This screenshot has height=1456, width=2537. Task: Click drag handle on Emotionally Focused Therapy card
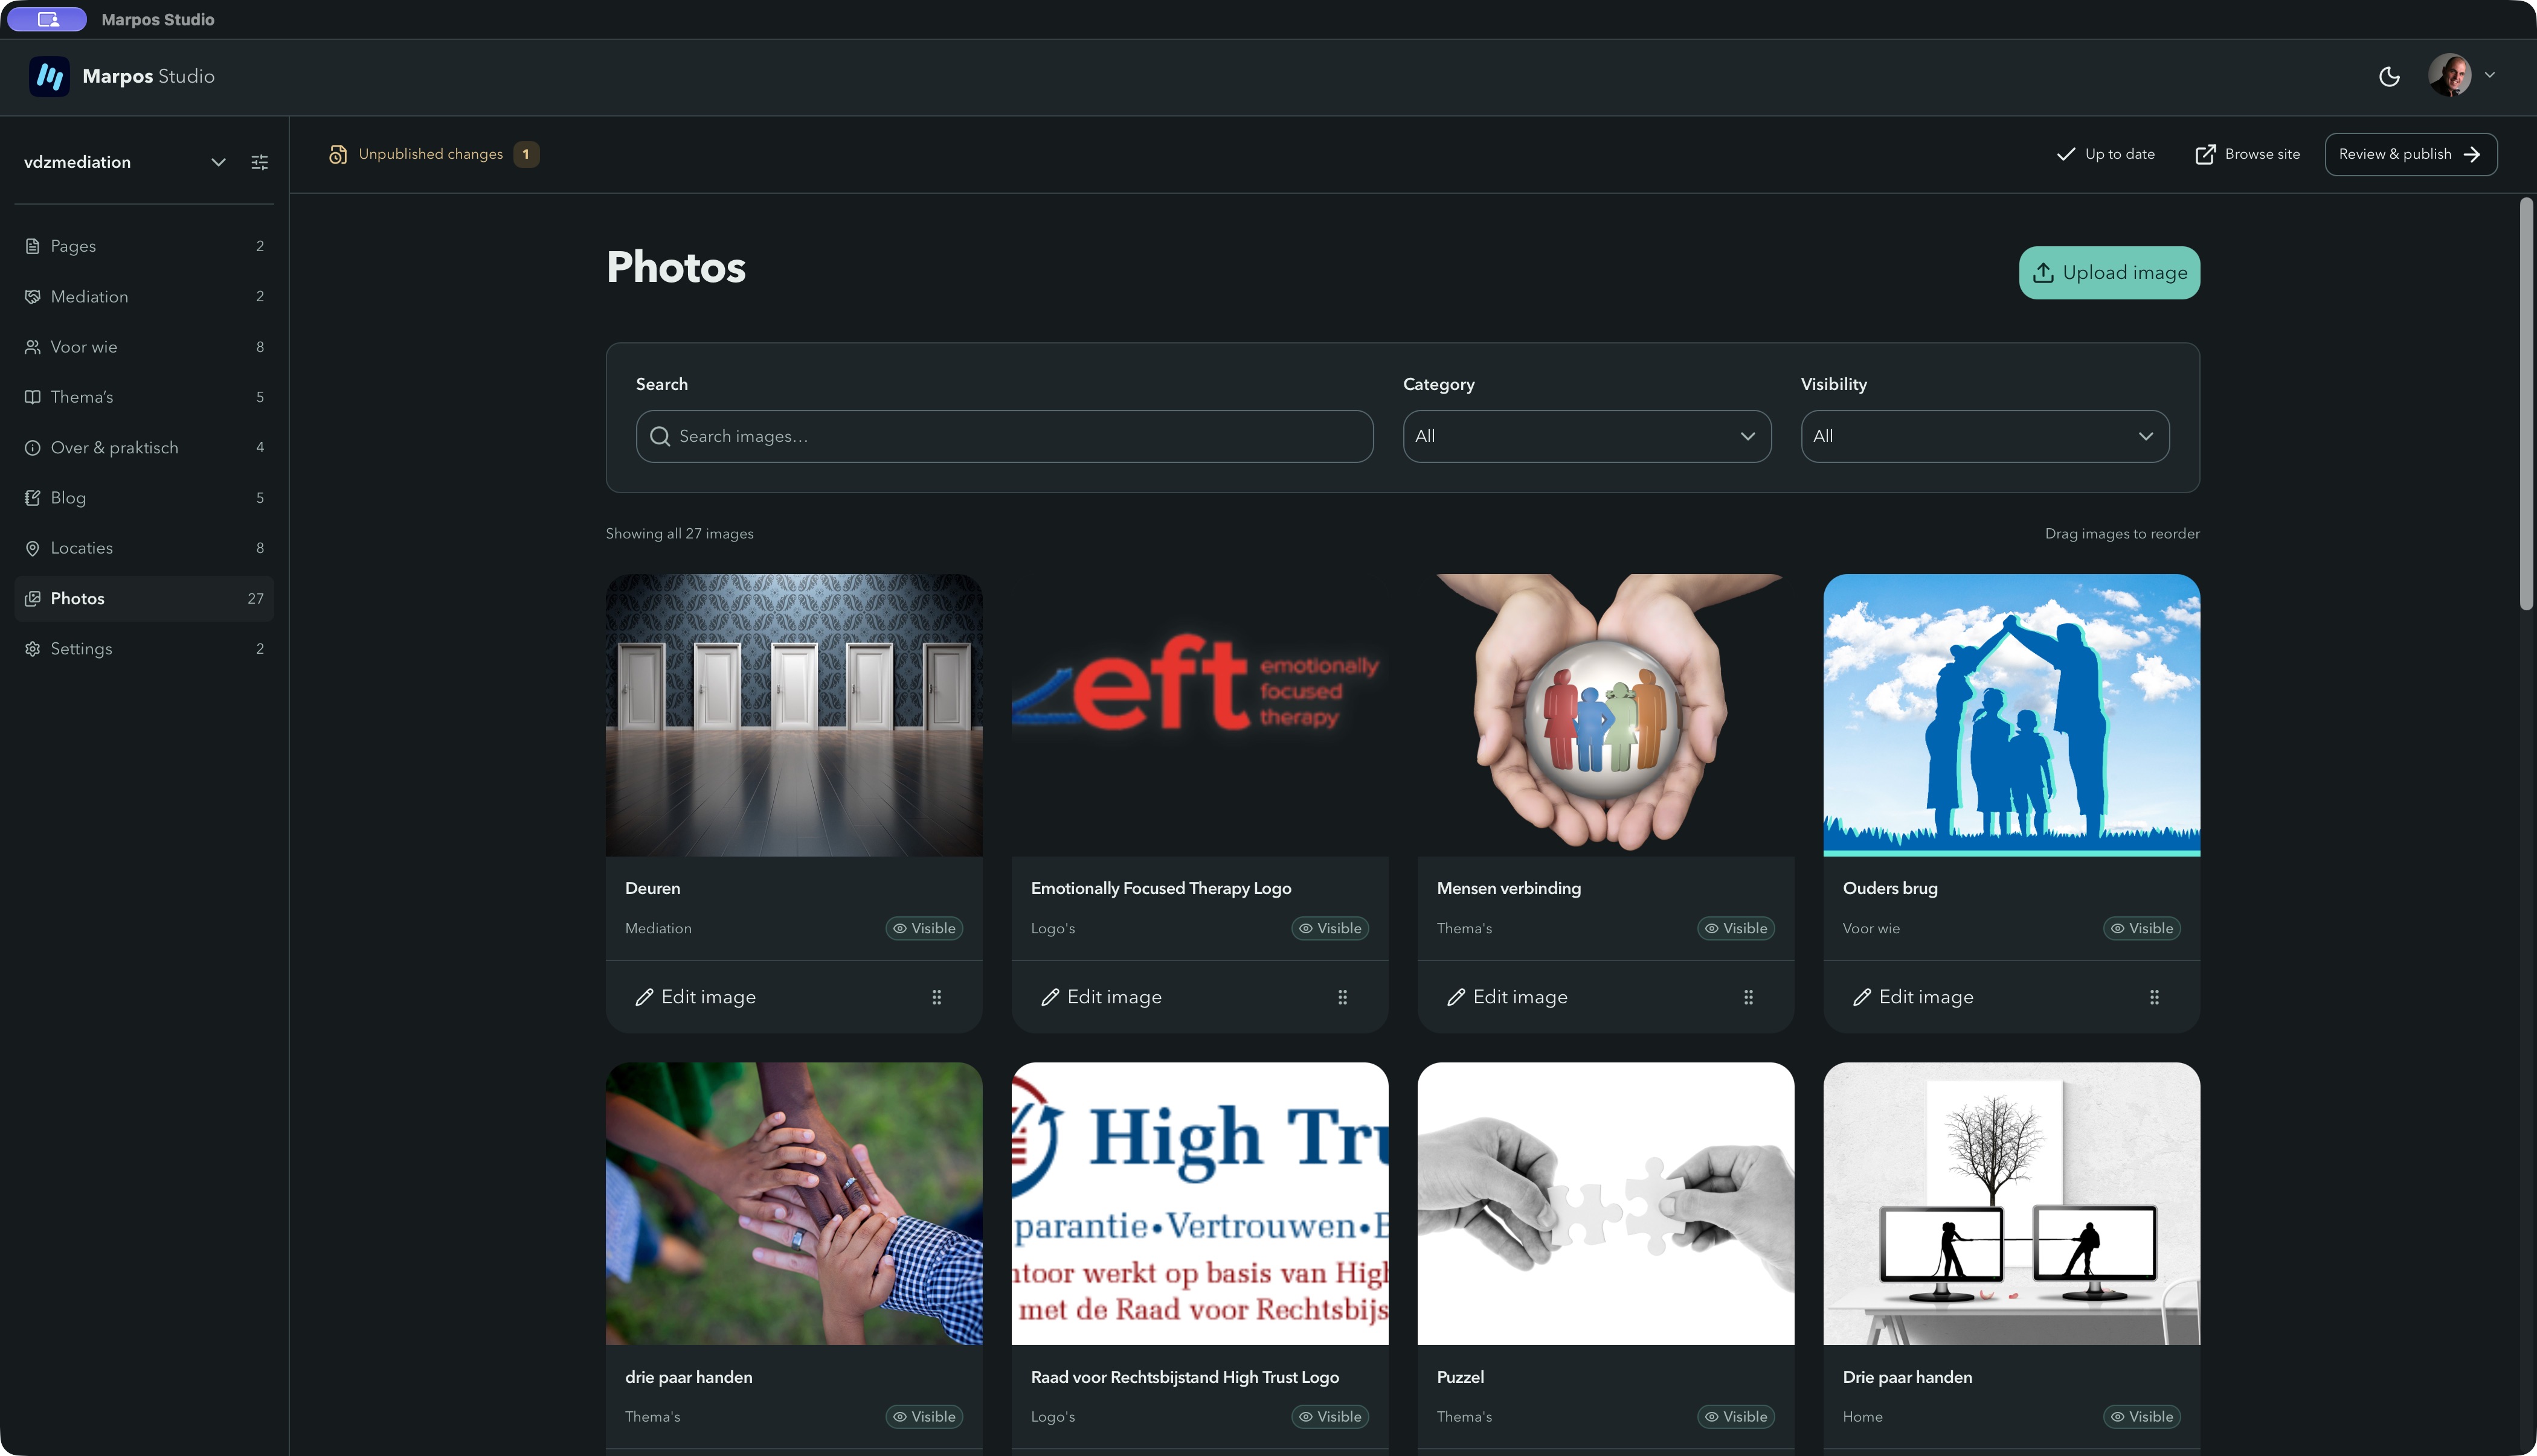click(x=1343, y=997)
